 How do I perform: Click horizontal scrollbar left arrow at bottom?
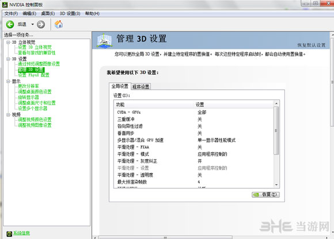tap(95, 237)
